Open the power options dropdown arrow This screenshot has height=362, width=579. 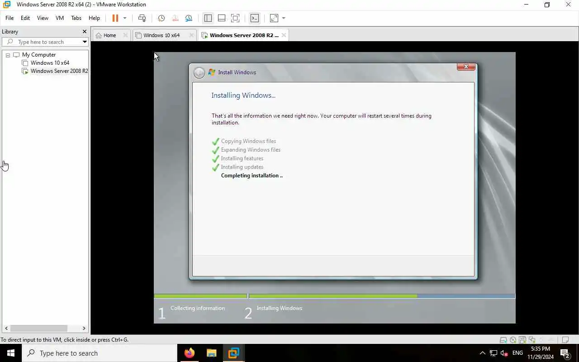[x=125, y=18]
